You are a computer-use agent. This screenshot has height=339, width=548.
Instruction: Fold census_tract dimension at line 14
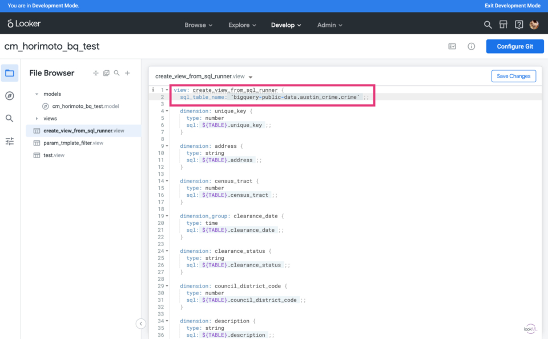[x=167, y=181]
